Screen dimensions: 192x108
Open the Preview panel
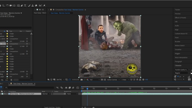(178, 14)
